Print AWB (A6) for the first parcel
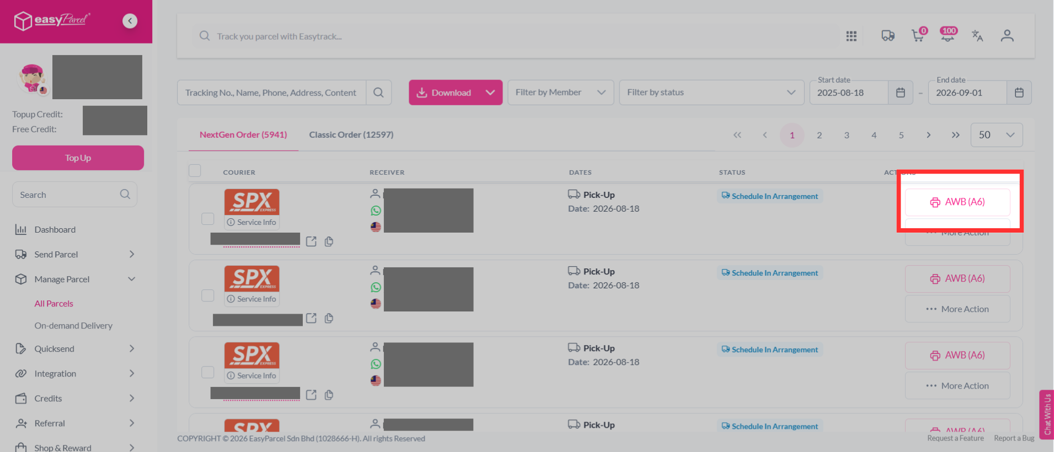This screenshot has height=452, width=1054. click(x=957, y=202)
